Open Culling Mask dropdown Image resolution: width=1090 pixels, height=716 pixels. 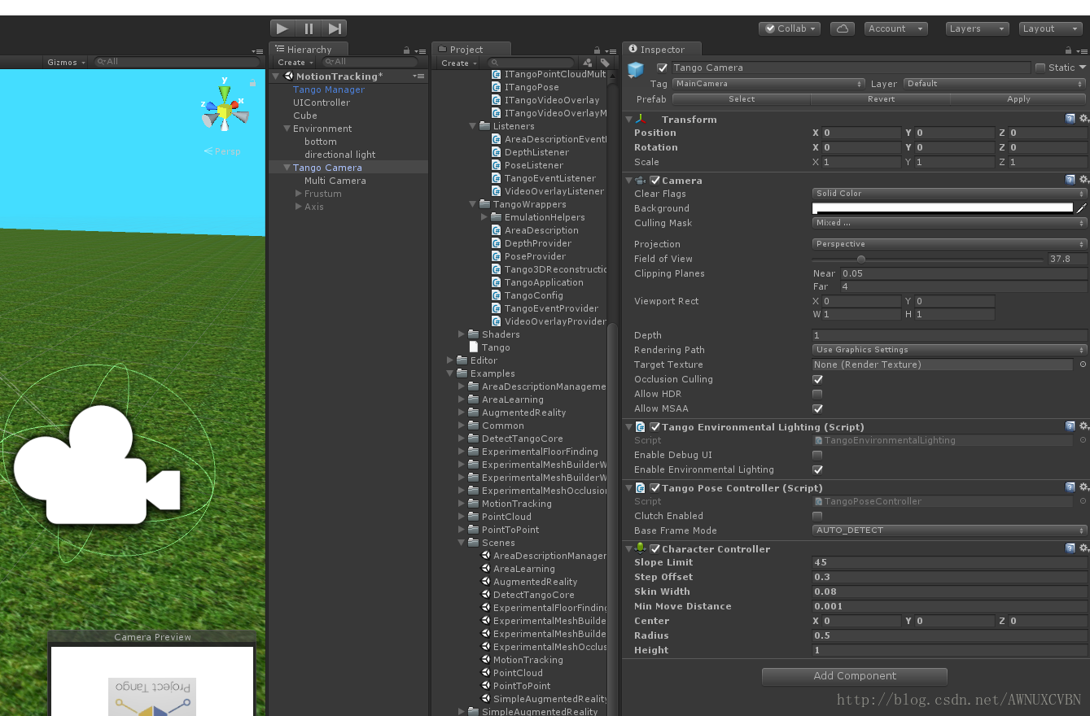[949, 223]
